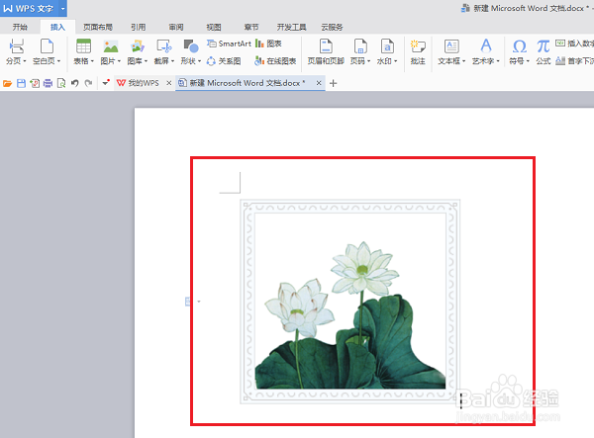
Task: Open the 云服务 Cloud Services tab
Action: [x=332, y=28]
